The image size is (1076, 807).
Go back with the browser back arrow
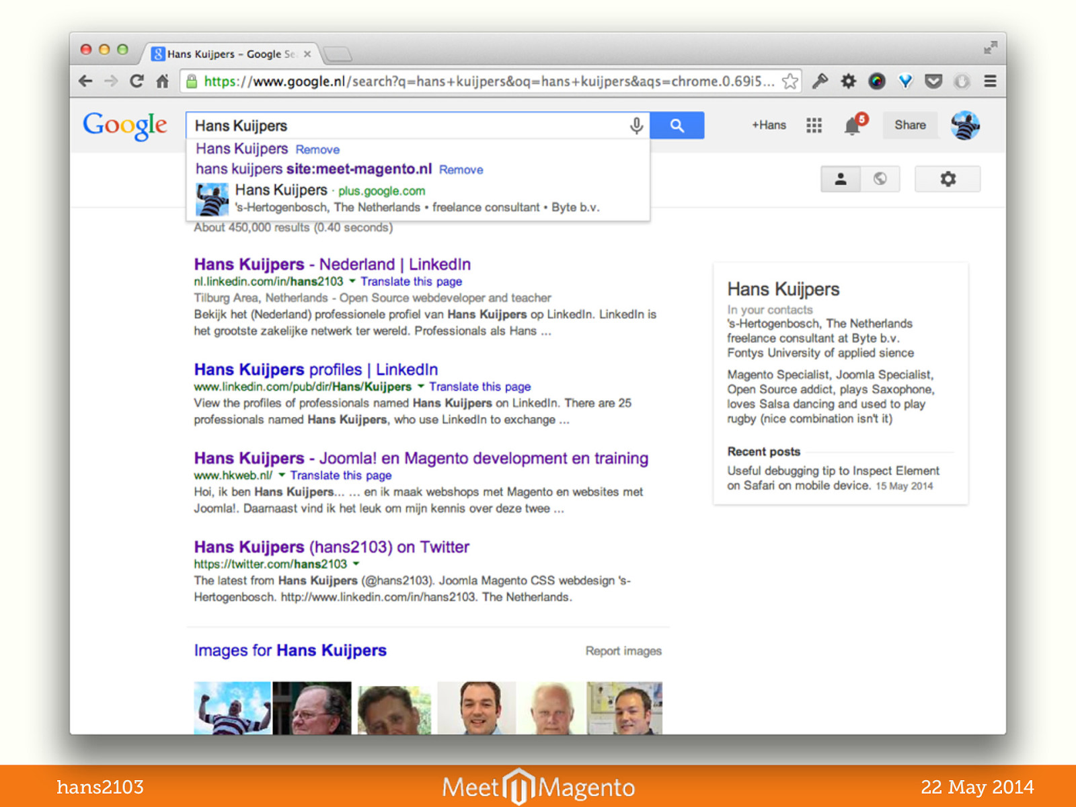85,81
